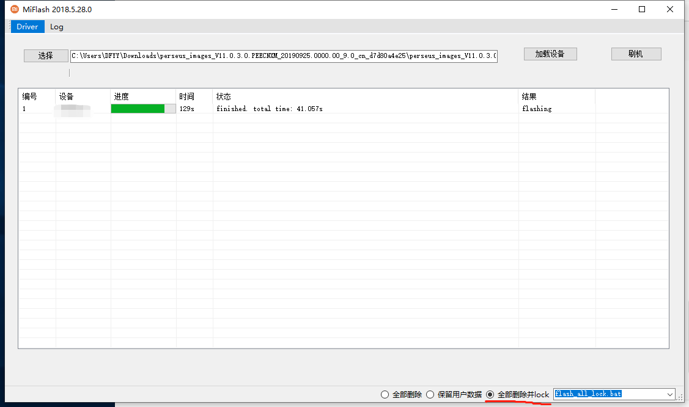Maximize the MiFlash window
689x407 pixels.
(x=642, y=9)
